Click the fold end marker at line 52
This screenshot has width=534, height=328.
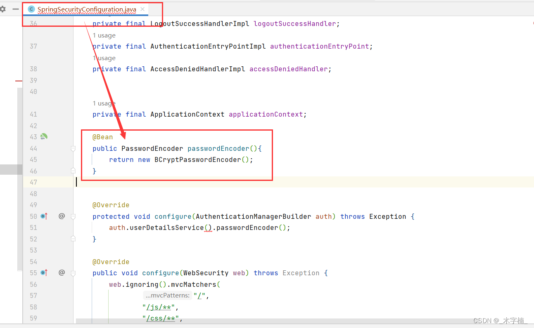(x=73, y=239)
